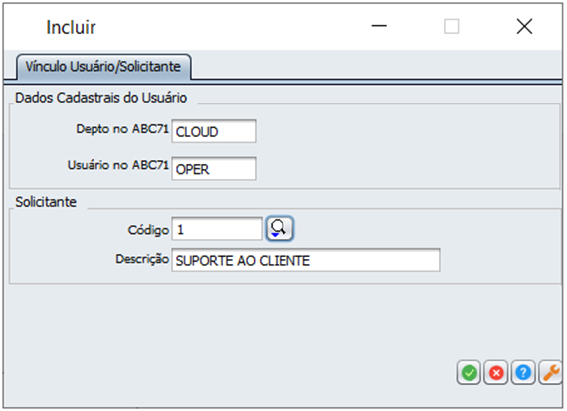Viewport: 567px width, 411px height.
Task: Click the Depto no ABC71 label
Action: [122, 129]
